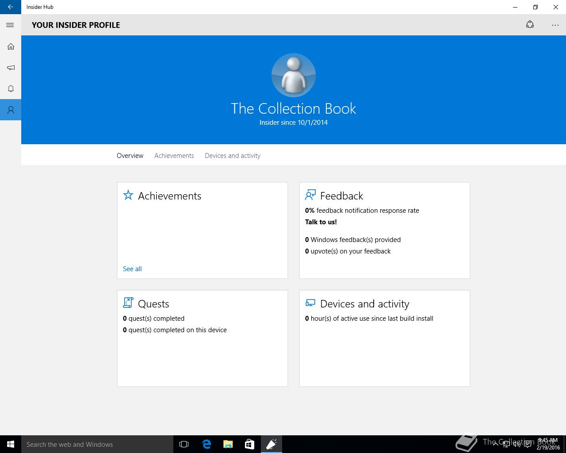Open the Achievements card heading
This screenshot has height=453, width=566.
tap(170, 196)
